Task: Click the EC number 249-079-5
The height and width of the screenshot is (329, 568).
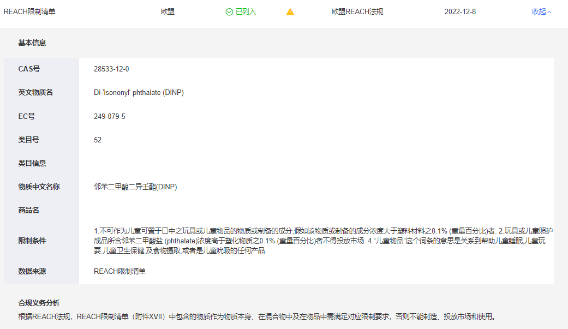Action: pyautogui.click(x=110, y=116)
